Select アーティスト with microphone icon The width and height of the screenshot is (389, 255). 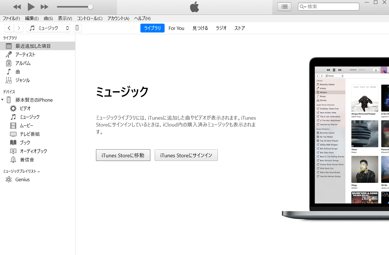tap(38, 54)
